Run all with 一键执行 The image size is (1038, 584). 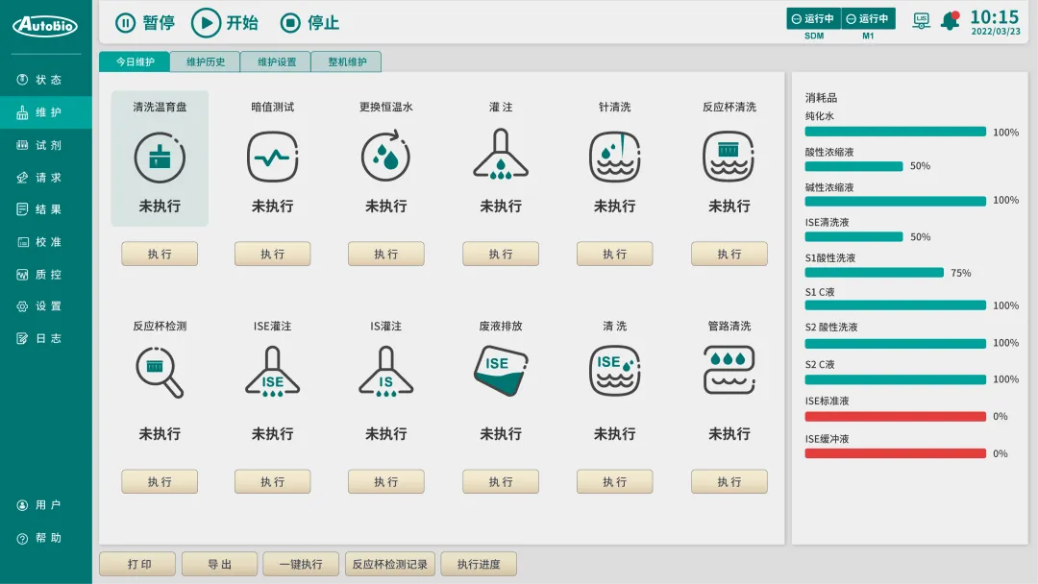coord(301,564)
